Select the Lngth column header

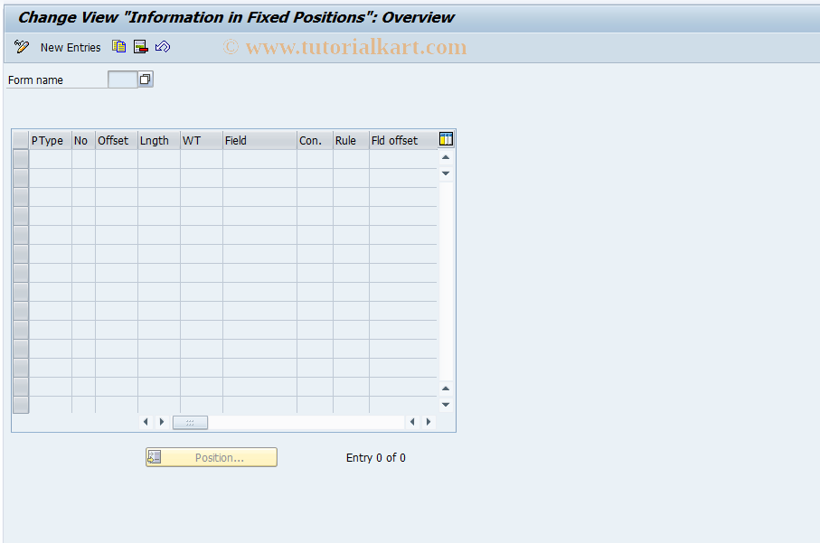159,141
